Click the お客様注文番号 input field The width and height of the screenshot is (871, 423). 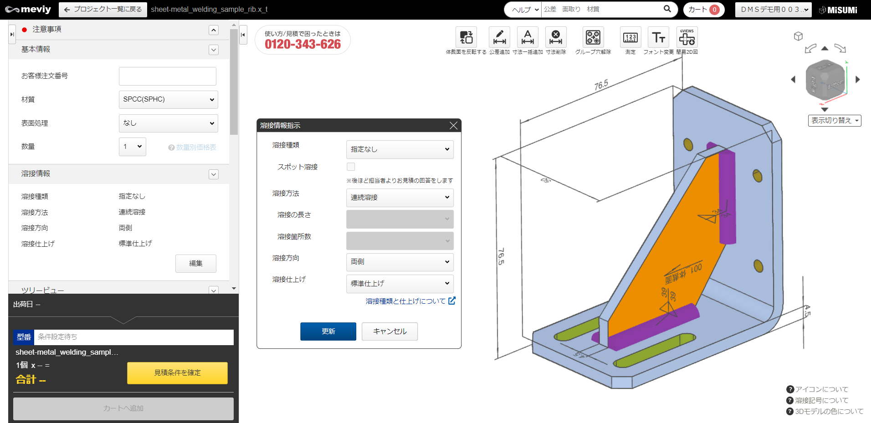(x=167, y=76)
